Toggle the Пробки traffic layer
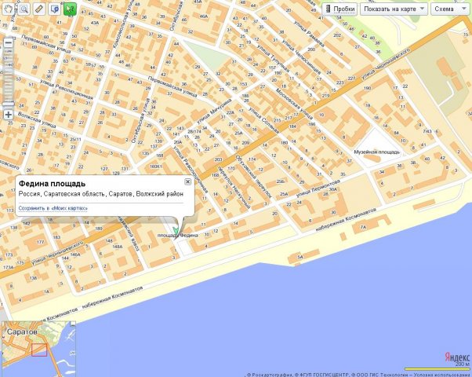The width and height of the screenshot is (472, 377). tap(339, 9)
